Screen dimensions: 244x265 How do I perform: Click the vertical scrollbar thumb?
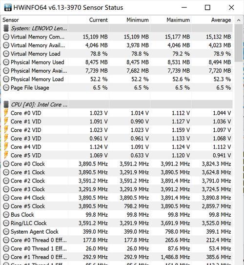click(239, 43)
